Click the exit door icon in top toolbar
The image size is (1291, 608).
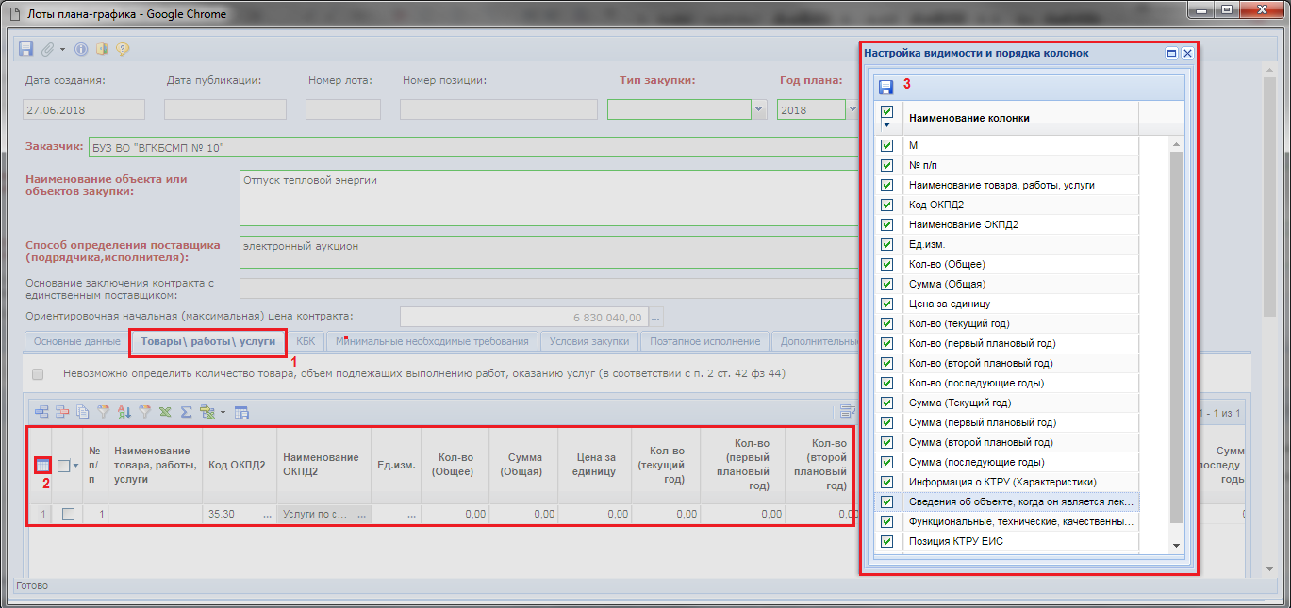click(x=102, y=49)
